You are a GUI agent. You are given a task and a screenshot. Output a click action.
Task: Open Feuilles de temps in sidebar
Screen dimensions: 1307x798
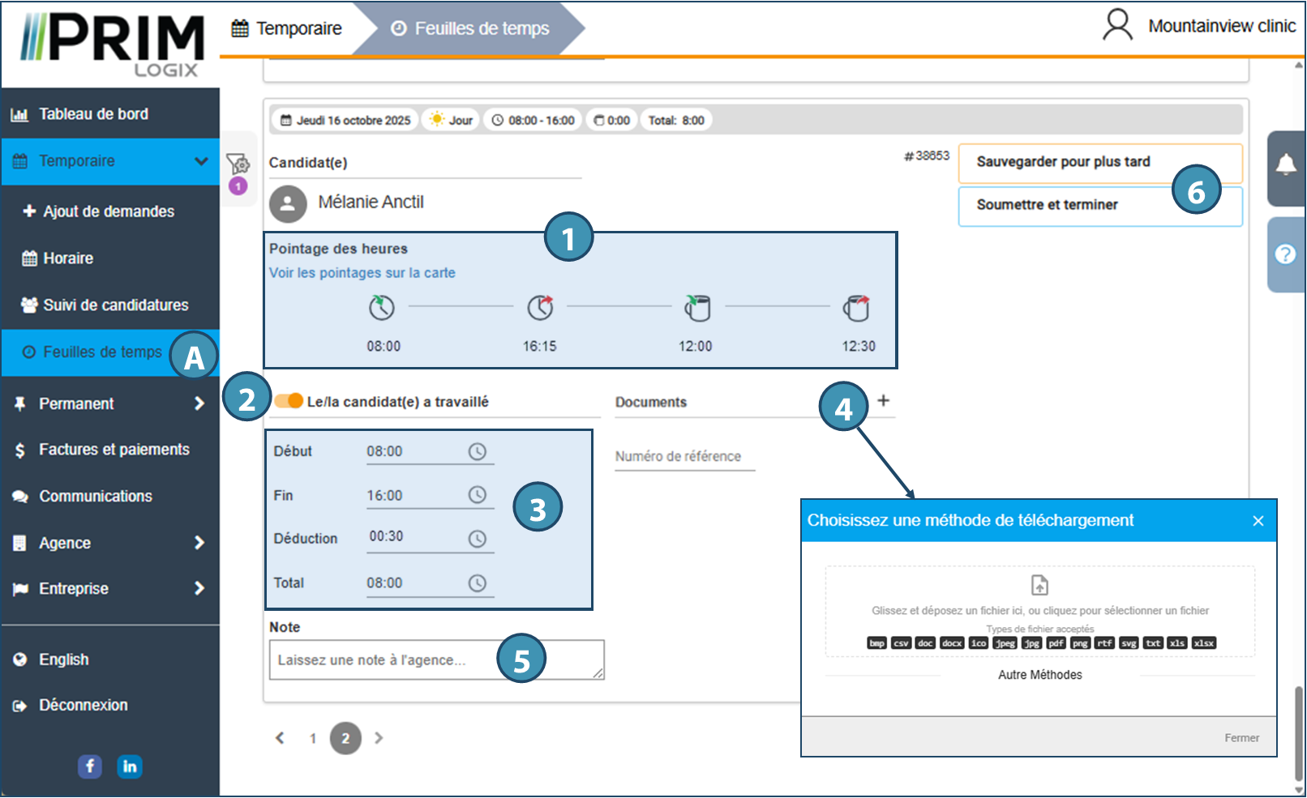(x=102, y=352)
